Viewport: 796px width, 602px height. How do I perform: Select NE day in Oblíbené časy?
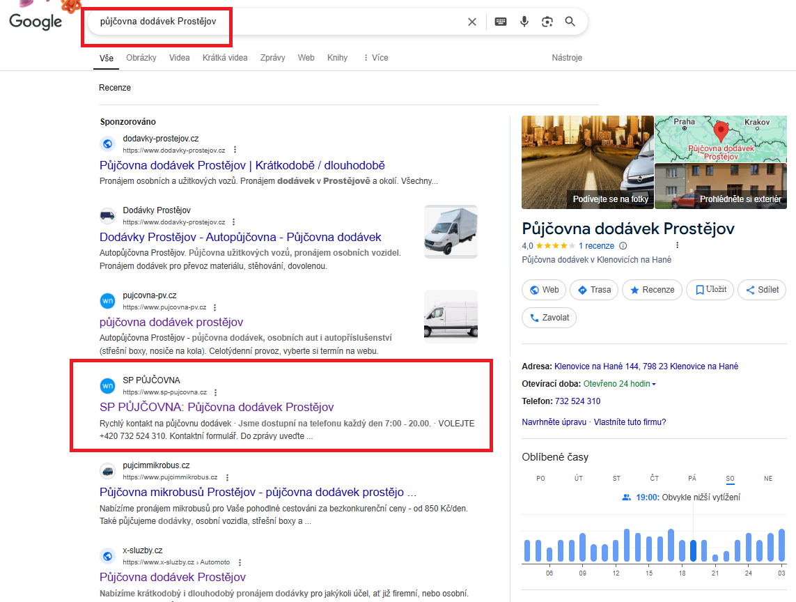tap(768, 479)
